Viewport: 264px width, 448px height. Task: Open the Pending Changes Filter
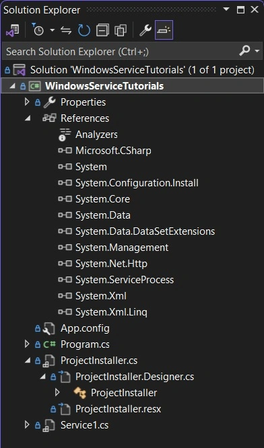click(38, 30)
